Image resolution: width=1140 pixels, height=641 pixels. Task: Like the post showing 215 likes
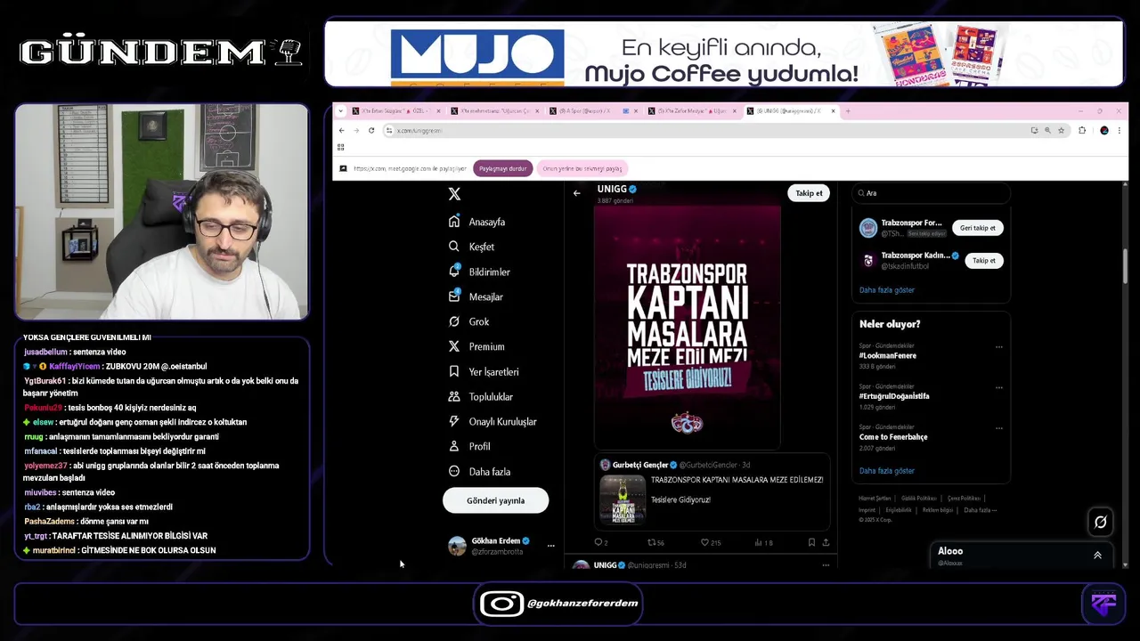point(704,542)
